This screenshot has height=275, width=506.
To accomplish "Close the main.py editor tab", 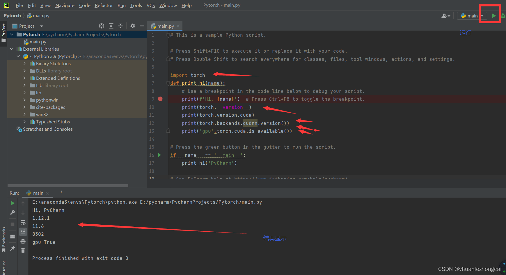I will 178,26.
